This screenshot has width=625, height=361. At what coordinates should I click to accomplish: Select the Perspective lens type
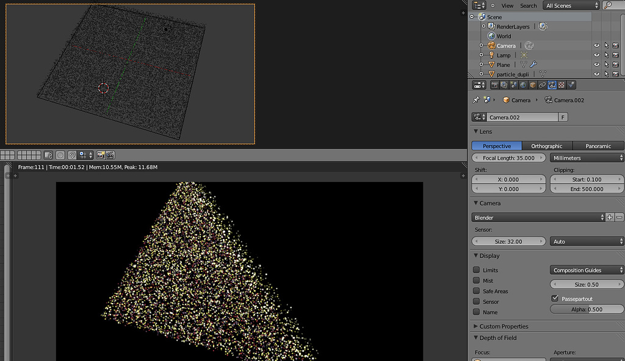tap(497, 146)
